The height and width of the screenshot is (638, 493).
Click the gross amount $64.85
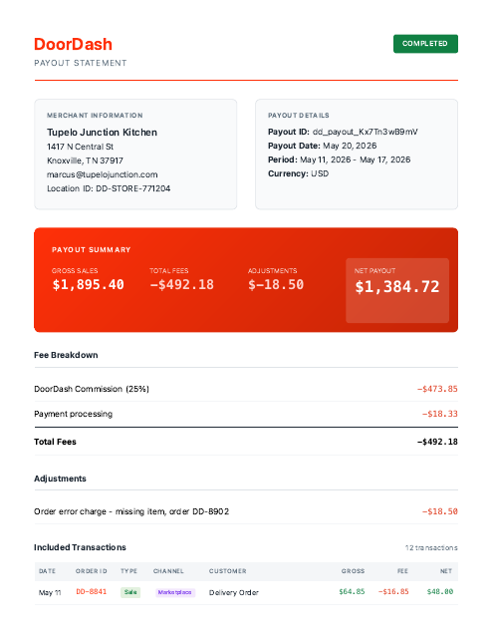click(352, 591)
